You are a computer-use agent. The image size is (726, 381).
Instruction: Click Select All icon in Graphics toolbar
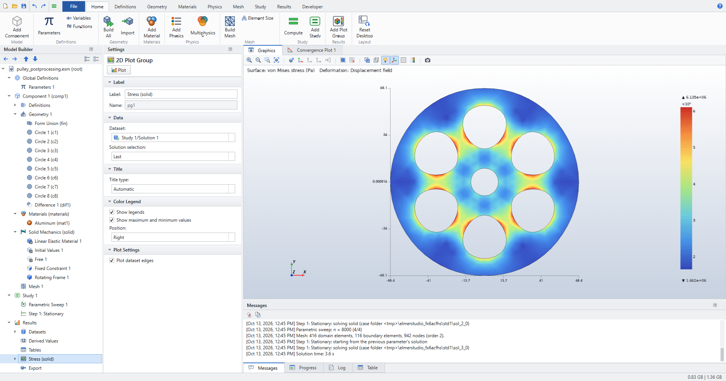coord(343,60)
